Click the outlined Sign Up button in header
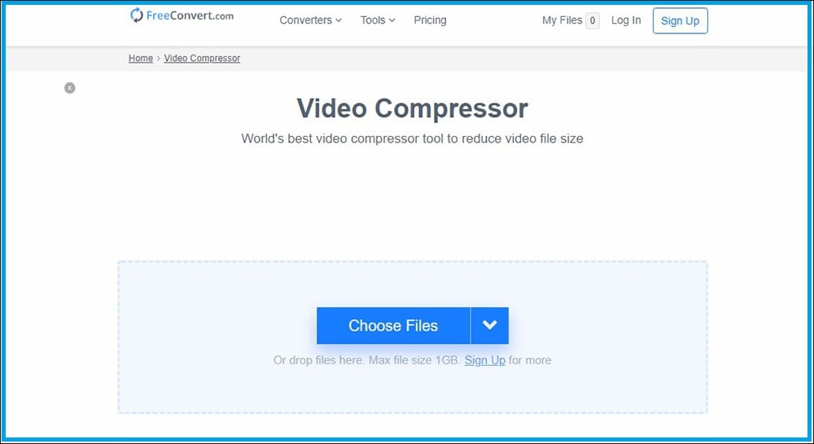This screenshot has height=444, width=814. coord(680,20)
